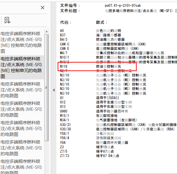Screen dimensions: 177x174
Task: Click the 款式 column heading
Action: coord(101,22)
